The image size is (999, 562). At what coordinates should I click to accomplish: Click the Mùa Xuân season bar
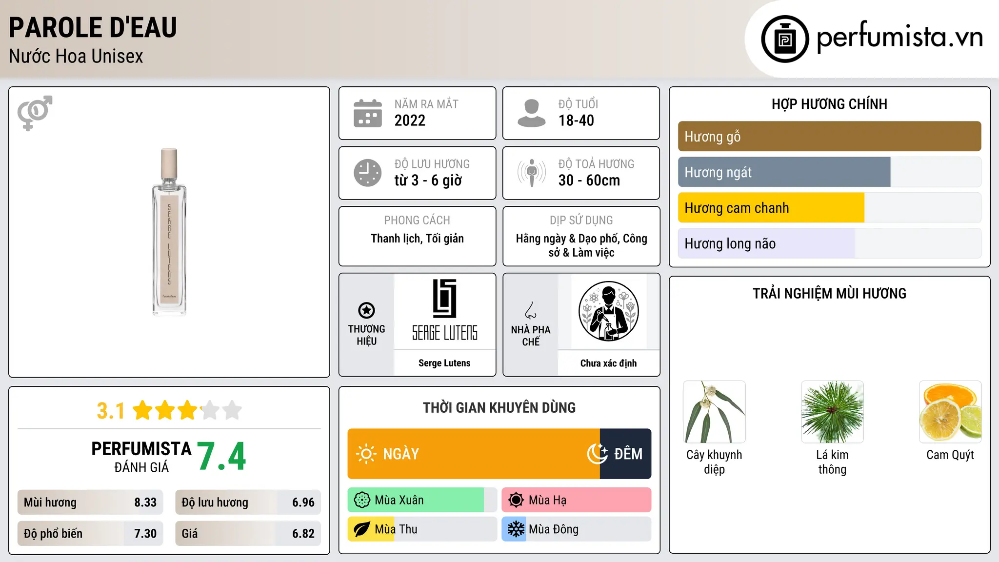[422, 500]
